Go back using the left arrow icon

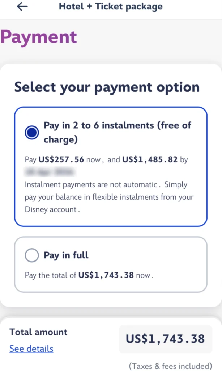22,7
